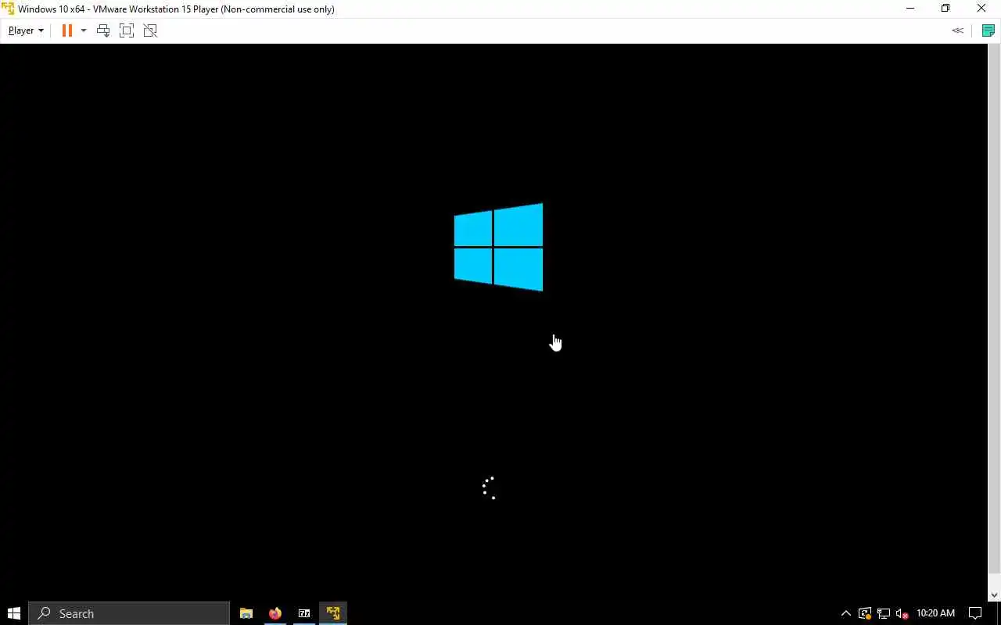Enter full screen mode
The height and width of the screenshot is (625, 1001).
pos(127,30)
